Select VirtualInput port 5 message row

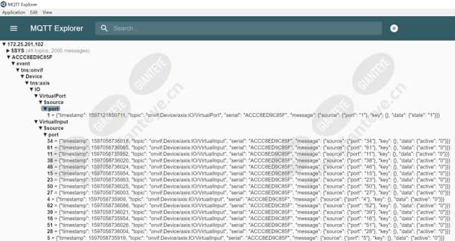coord(246,238)
